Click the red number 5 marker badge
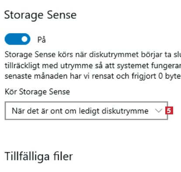181x172 pixels. pos(169,111)
